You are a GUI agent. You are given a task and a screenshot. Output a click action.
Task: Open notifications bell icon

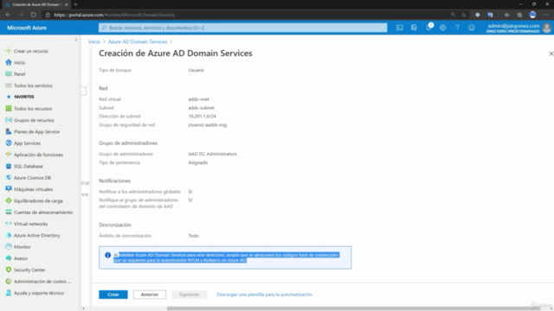[x=428, y=28]
